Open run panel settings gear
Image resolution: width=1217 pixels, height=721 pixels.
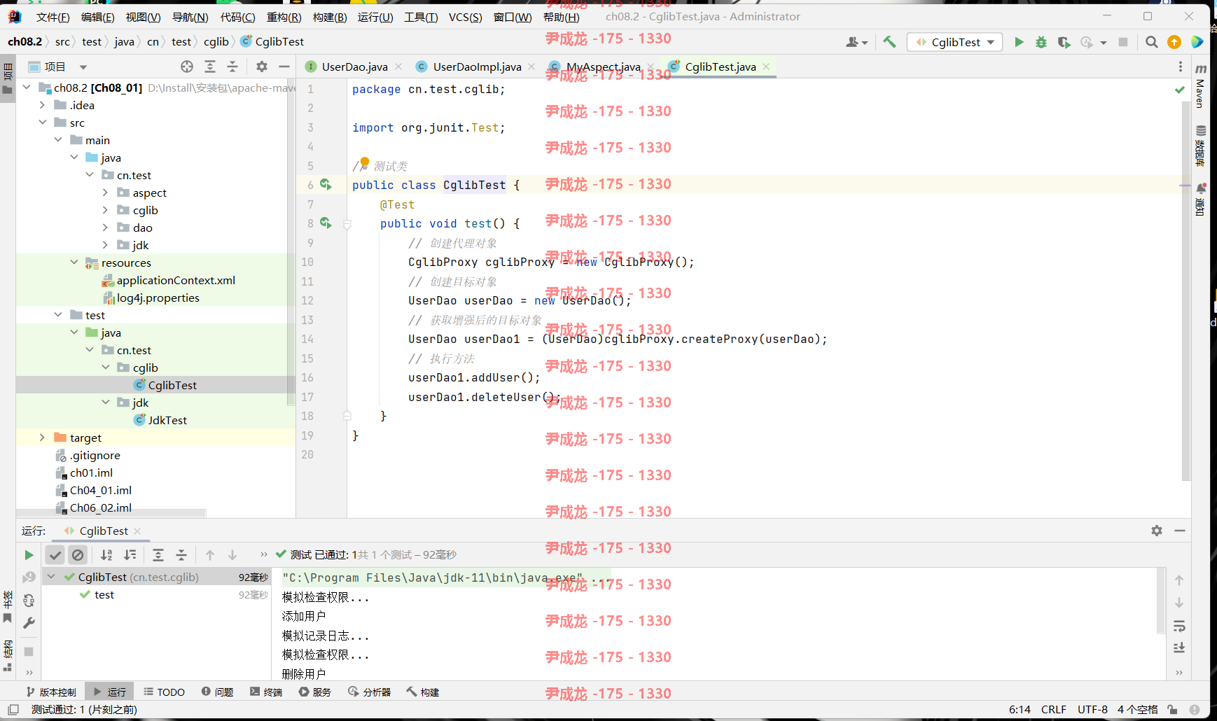pyautogui.click(x=1157, y=531)
